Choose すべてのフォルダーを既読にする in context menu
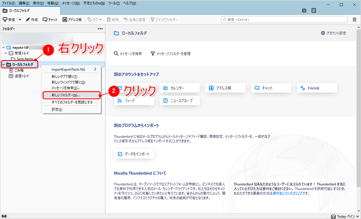The width and height of the screenshot is (361, 219). click(71, 102)
